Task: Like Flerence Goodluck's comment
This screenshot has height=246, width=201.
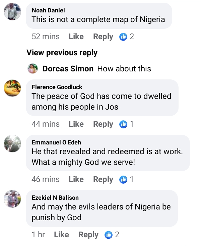Action: tap(76, 124)
